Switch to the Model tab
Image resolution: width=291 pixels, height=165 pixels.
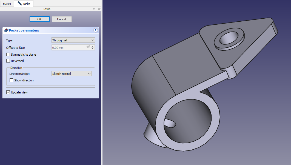point(7,4)
